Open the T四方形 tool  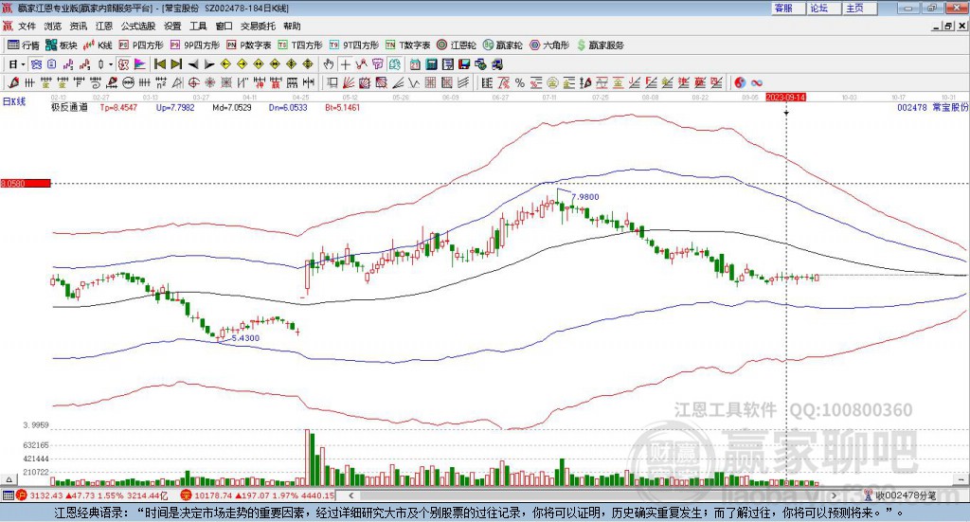(300, 45)
